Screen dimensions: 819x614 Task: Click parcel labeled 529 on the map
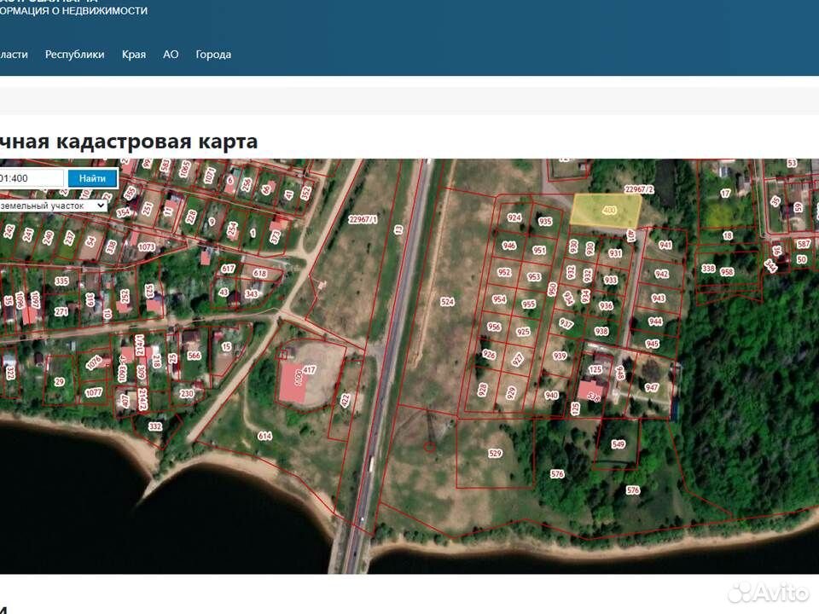495,453
